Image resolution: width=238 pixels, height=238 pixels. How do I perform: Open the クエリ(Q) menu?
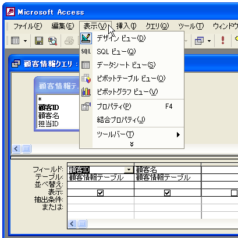point(157,26)
